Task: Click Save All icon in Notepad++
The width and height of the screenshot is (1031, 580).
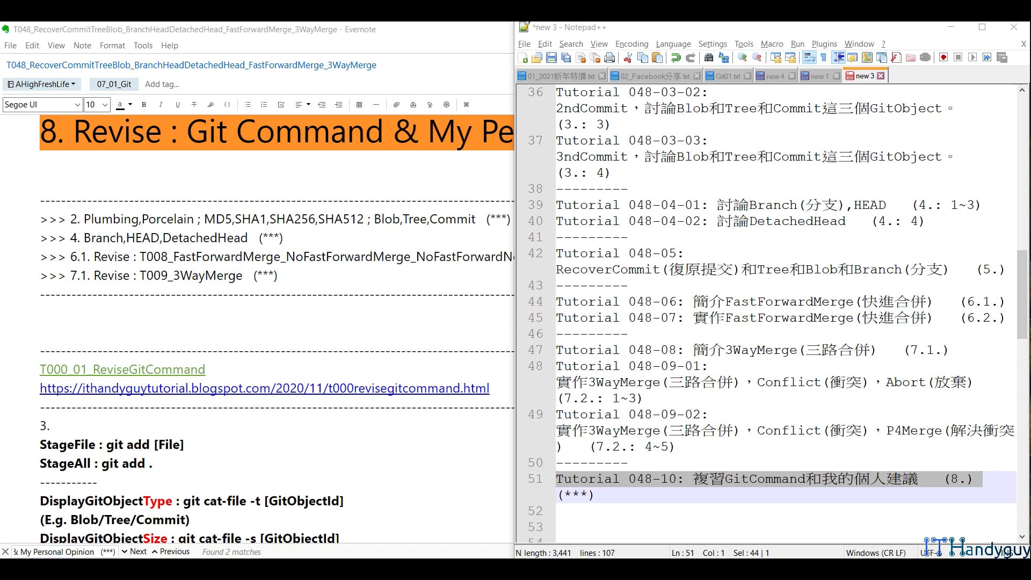Action: (565, 57)
